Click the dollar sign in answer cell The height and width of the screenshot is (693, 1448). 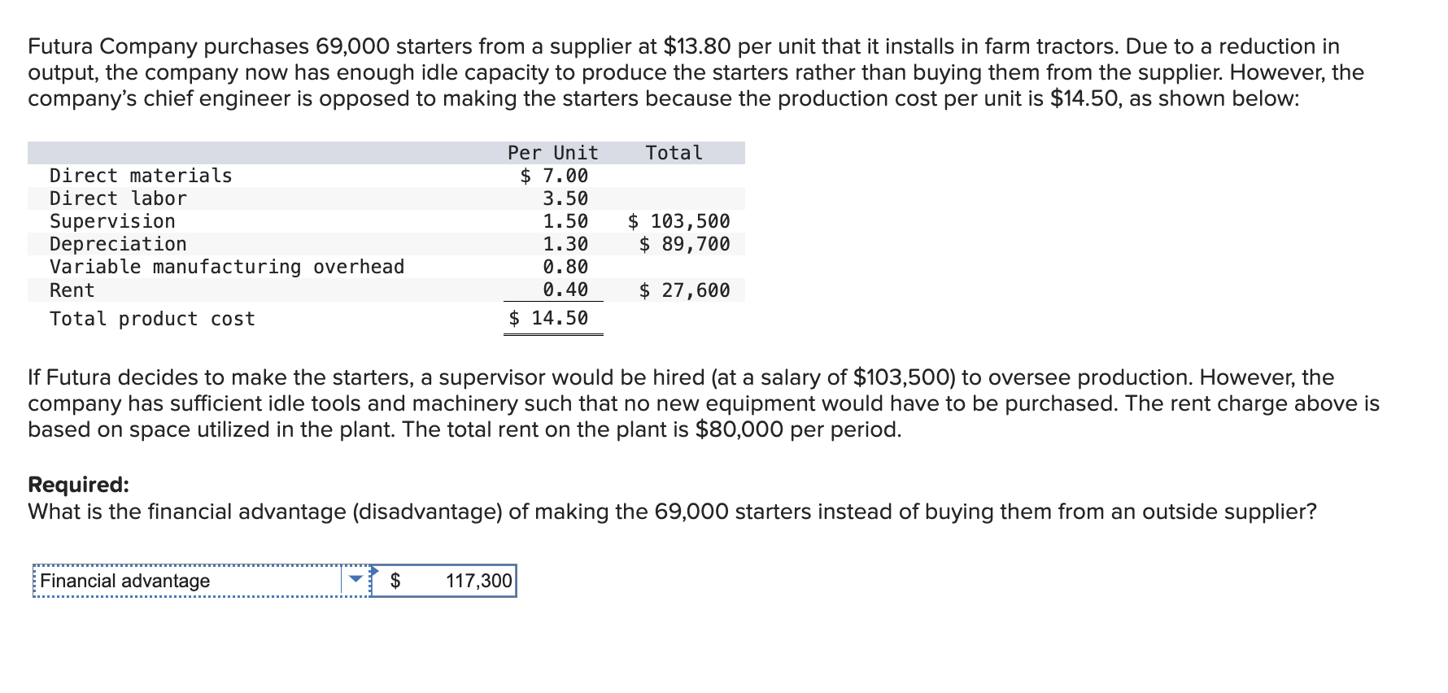[x=395, y=581]
